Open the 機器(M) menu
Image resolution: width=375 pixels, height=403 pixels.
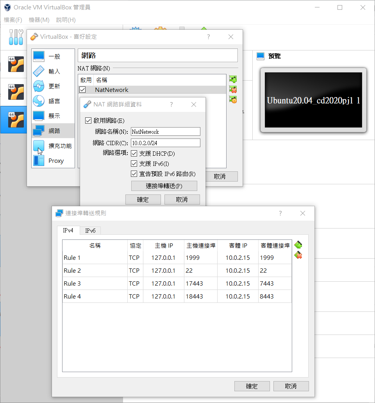(x=39, y=20)
